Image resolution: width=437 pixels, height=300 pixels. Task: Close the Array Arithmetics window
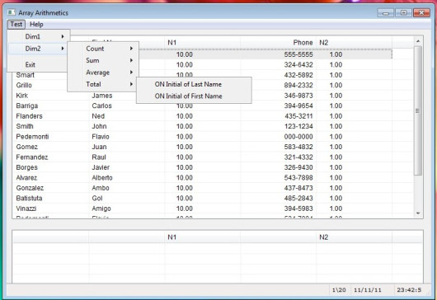coord(421,13)
